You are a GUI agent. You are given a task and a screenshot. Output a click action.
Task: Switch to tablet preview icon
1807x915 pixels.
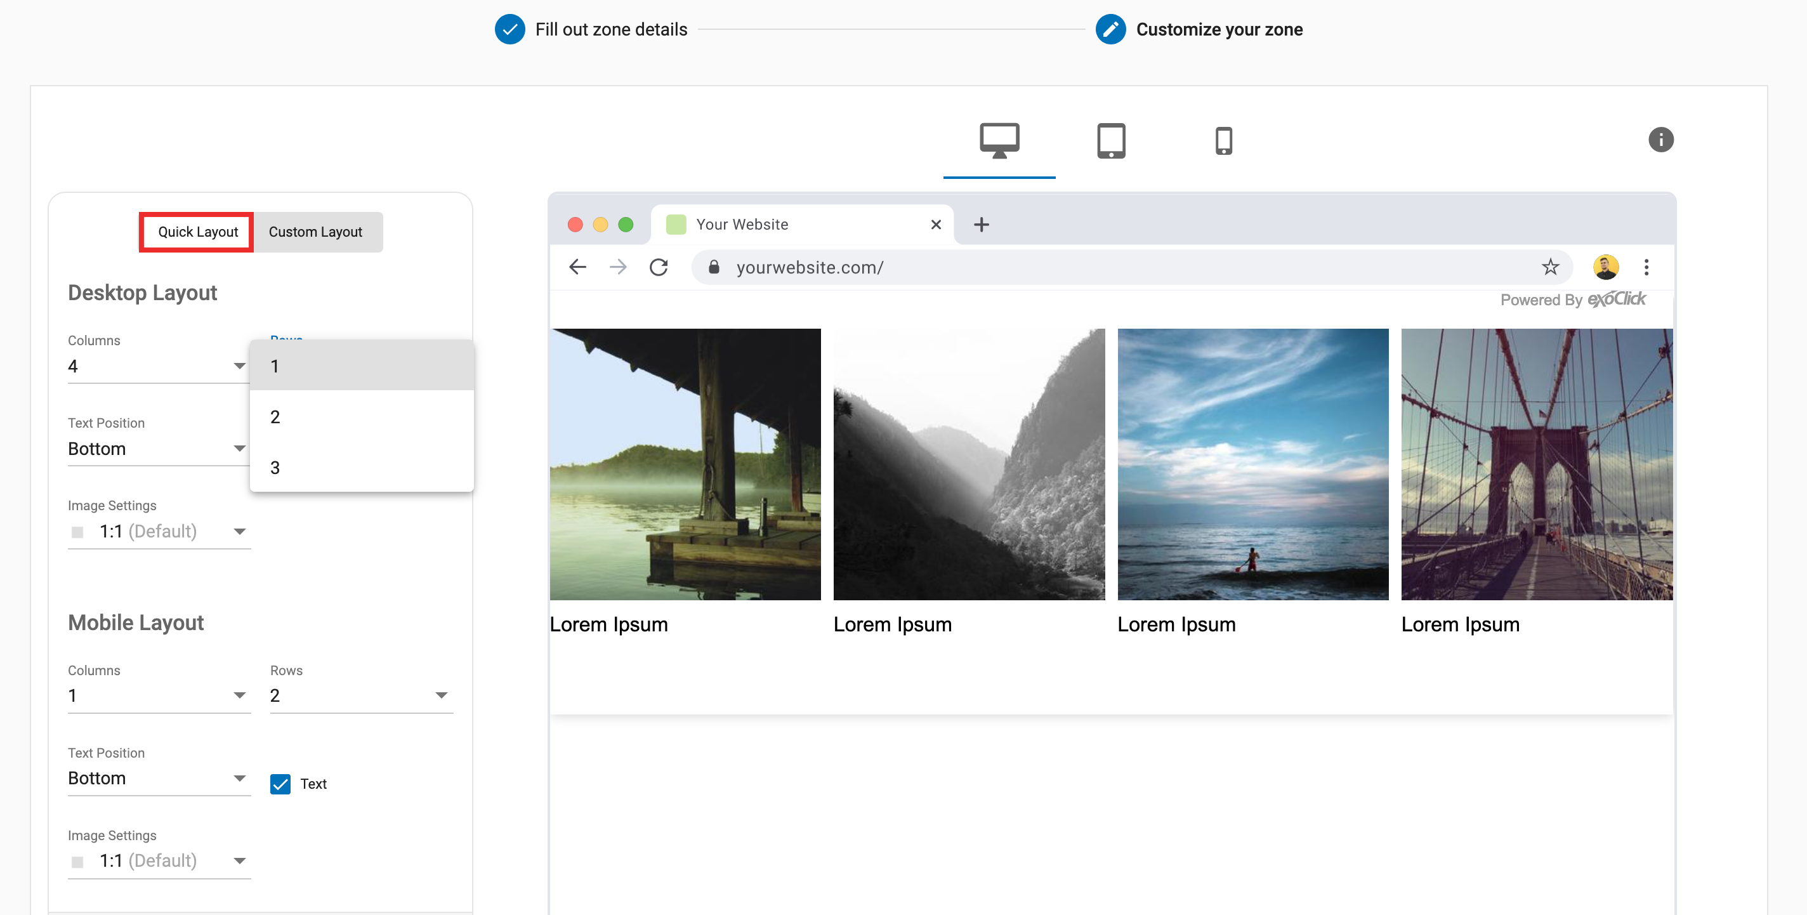1110,141
